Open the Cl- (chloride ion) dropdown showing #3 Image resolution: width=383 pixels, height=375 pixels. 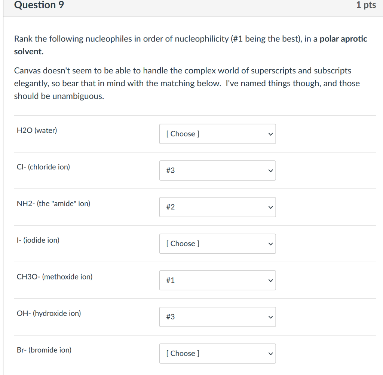click(x=217, y=170)
